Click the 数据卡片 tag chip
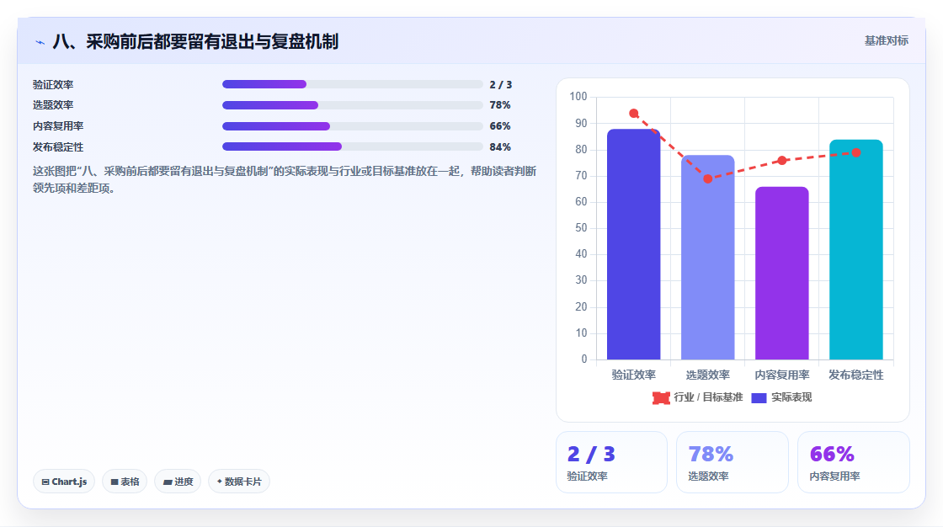 [239, 482]
